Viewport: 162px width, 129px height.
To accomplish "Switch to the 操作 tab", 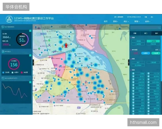I will click(157, 33).
